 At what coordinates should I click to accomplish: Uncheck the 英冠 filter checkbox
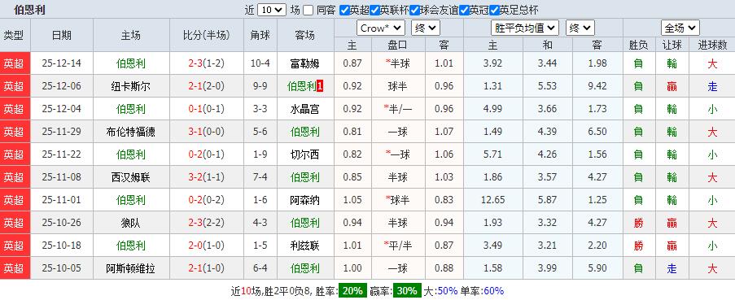pos(464,11)
